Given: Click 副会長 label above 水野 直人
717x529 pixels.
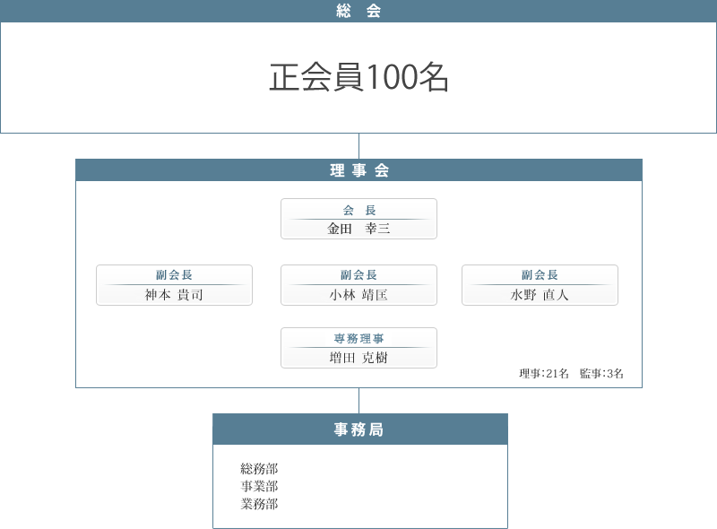Looking at the screenshot, I should [x=540, y=275].
